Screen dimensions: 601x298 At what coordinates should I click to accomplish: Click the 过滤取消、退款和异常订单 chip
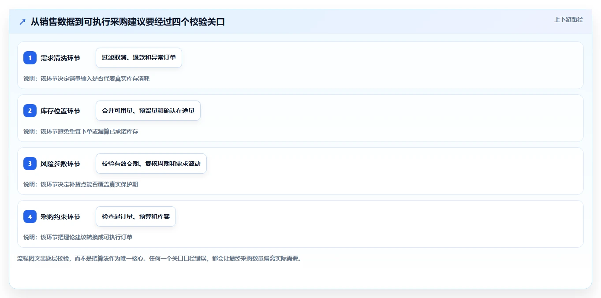139,58
